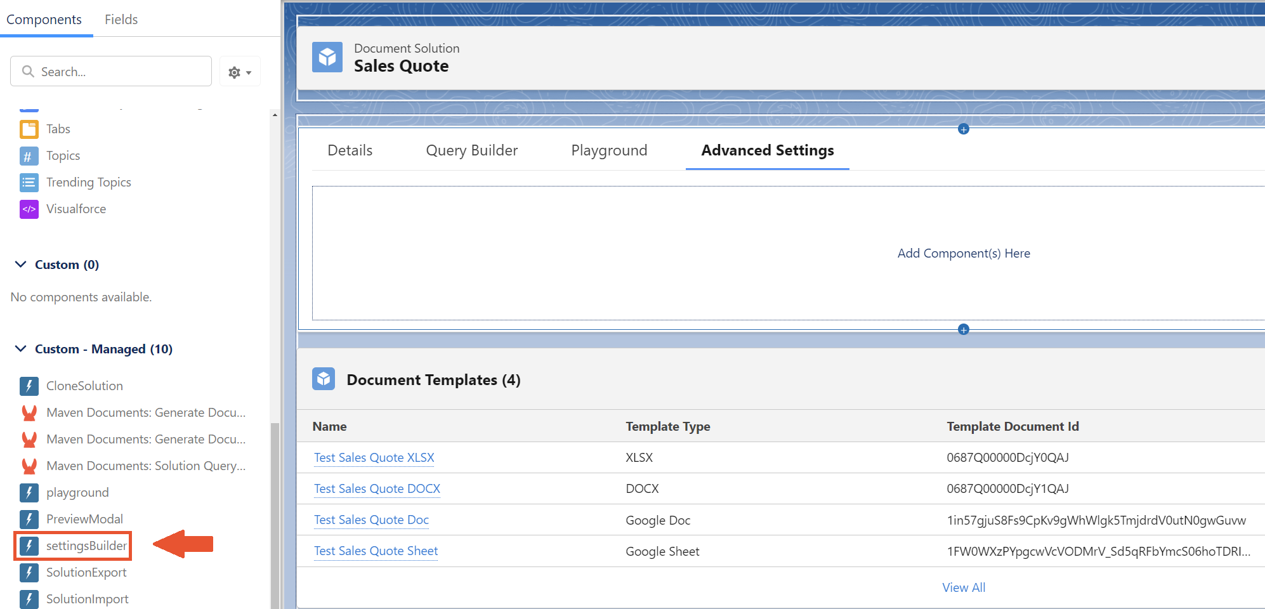Click the plus icon above Add Component area
The width and height of the screenshot is (1265, 609).
(963, 129)
